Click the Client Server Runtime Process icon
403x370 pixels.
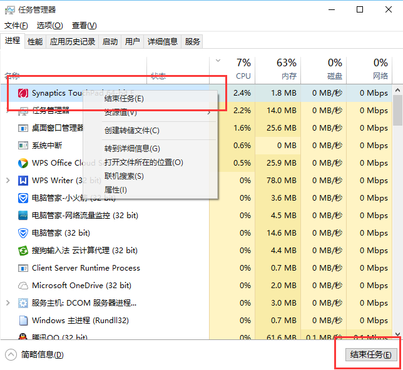pos(23,268)
